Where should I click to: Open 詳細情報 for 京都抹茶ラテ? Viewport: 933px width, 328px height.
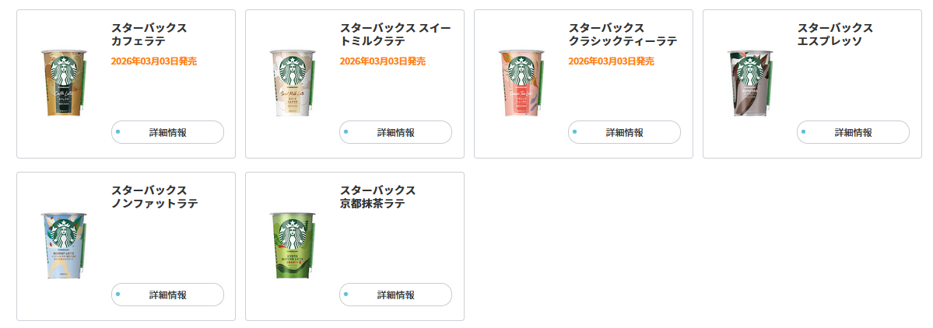tap(396, 295)
